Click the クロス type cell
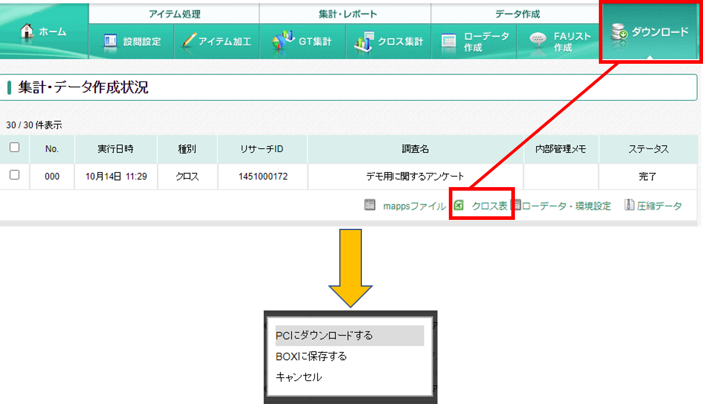This screenshot has width=703, height=404. (x=188, y=176)
